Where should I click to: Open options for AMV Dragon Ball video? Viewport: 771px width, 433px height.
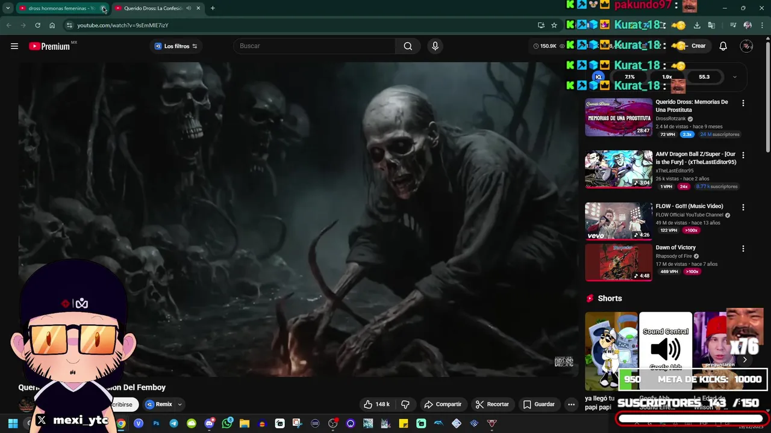(x=743, y=155)
